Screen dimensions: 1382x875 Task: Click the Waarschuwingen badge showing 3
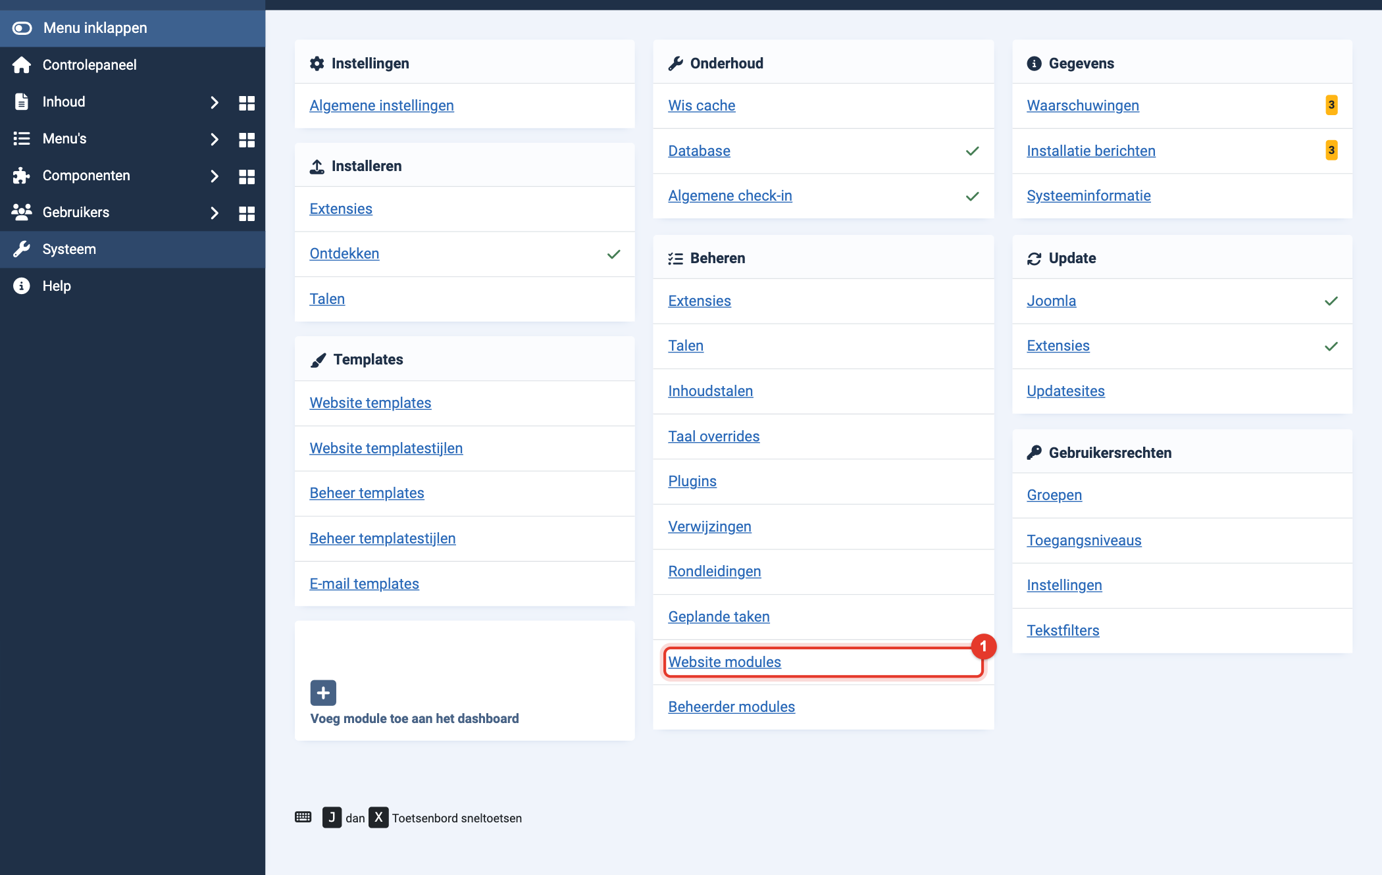(x=1331, y=105)
